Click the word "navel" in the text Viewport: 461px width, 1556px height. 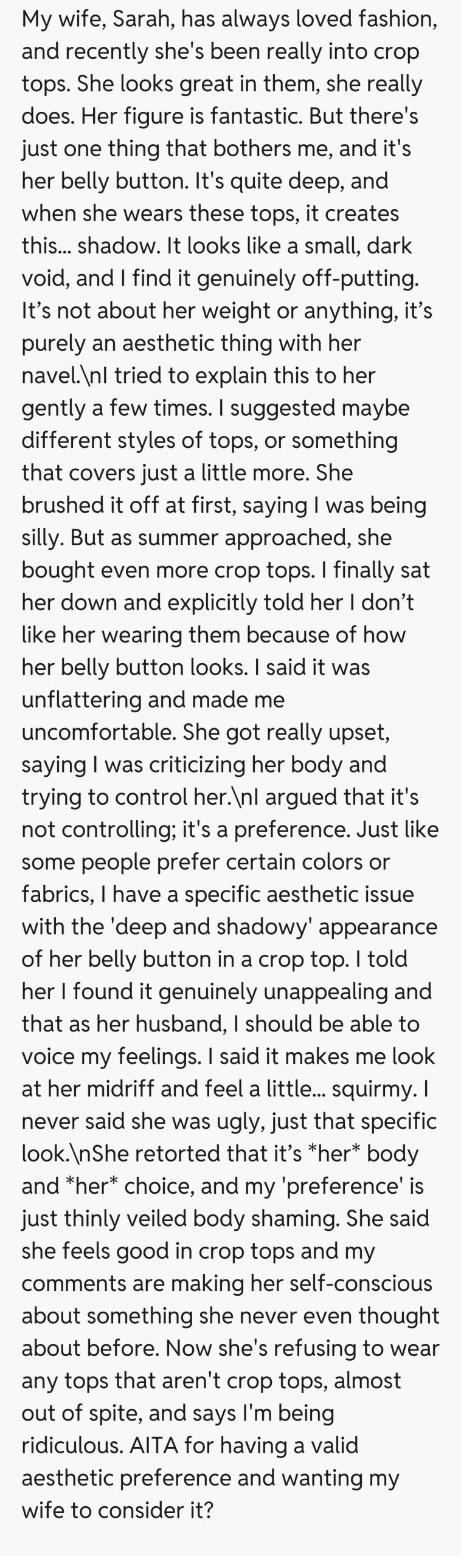coord(49,376)
